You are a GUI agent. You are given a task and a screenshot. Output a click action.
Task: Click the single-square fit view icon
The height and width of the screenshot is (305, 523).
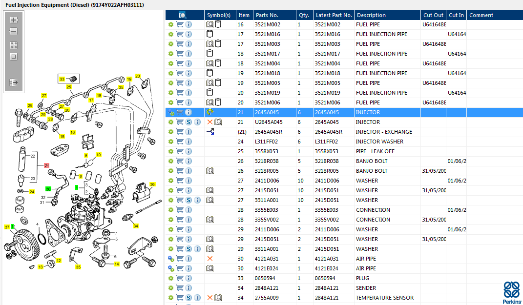click(14, 57)
